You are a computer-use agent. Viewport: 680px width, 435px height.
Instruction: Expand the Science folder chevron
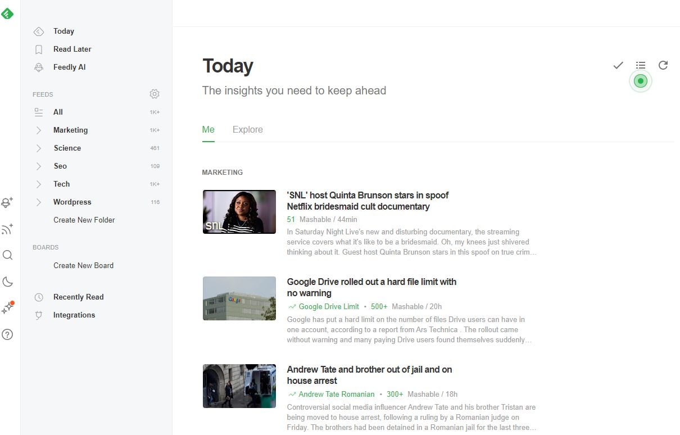click(38, 148)
